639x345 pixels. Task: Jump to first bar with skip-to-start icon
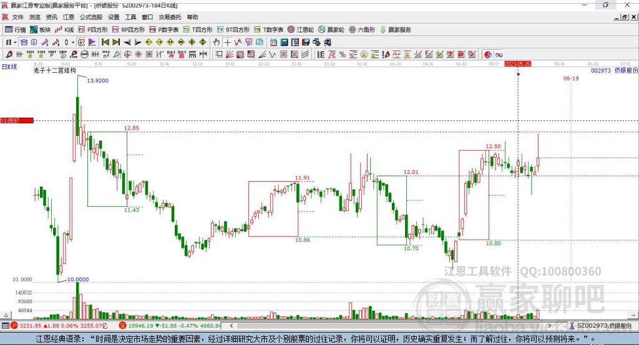pyautogui.click(x=105, y=42)
